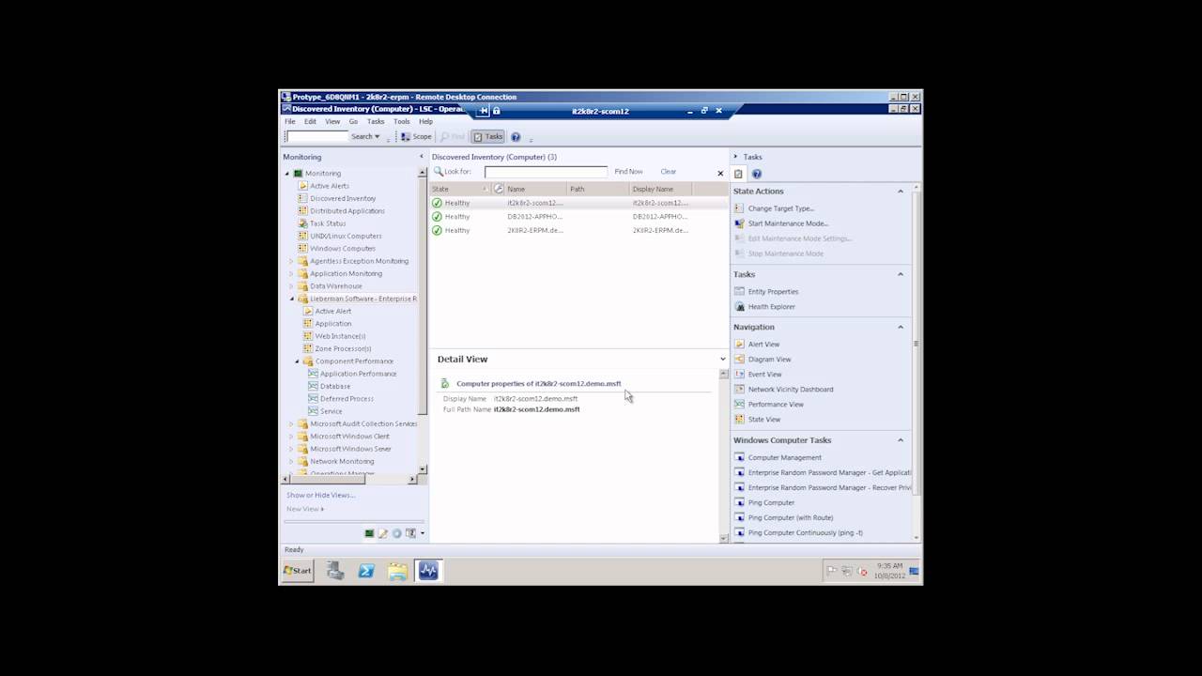The height and width of the screenshot is (676, 1202).
Task: Open Event View from Navigation
Action: [764, 375]
